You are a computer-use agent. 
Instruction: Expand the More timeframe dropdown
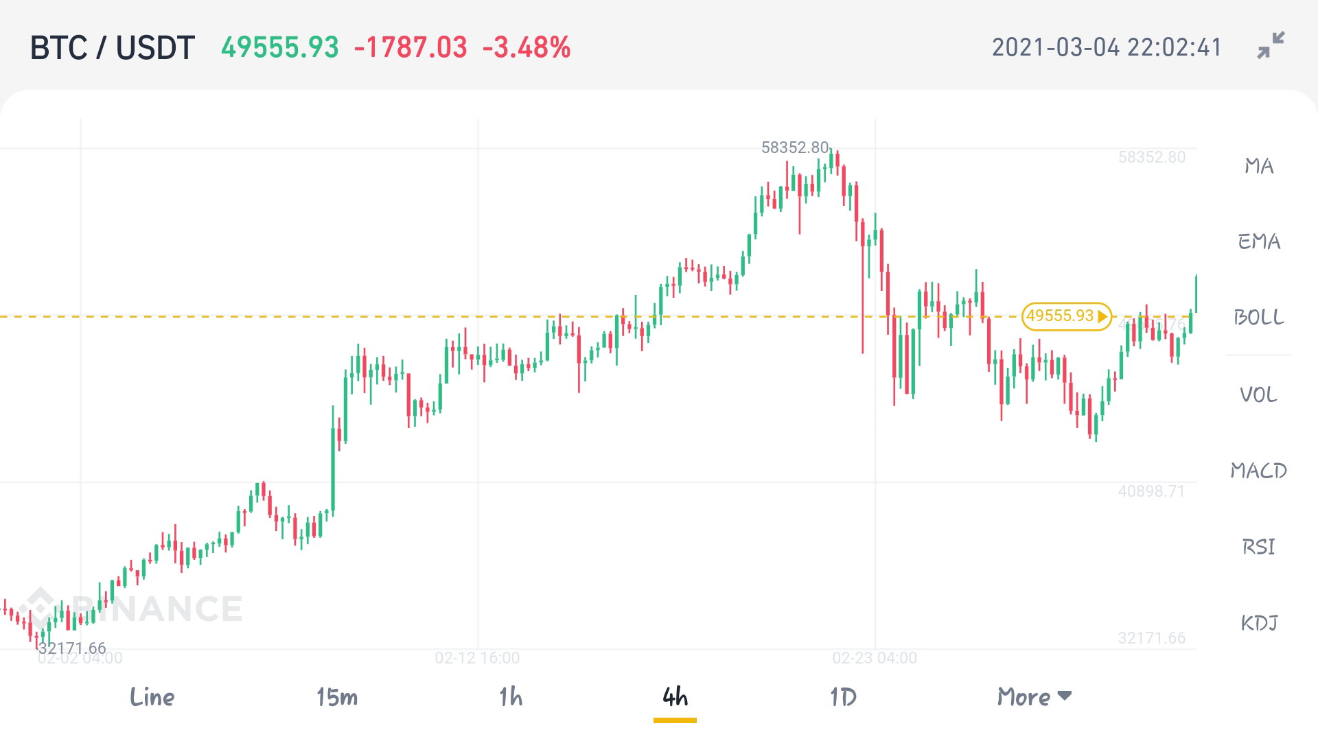[1034, 697]
